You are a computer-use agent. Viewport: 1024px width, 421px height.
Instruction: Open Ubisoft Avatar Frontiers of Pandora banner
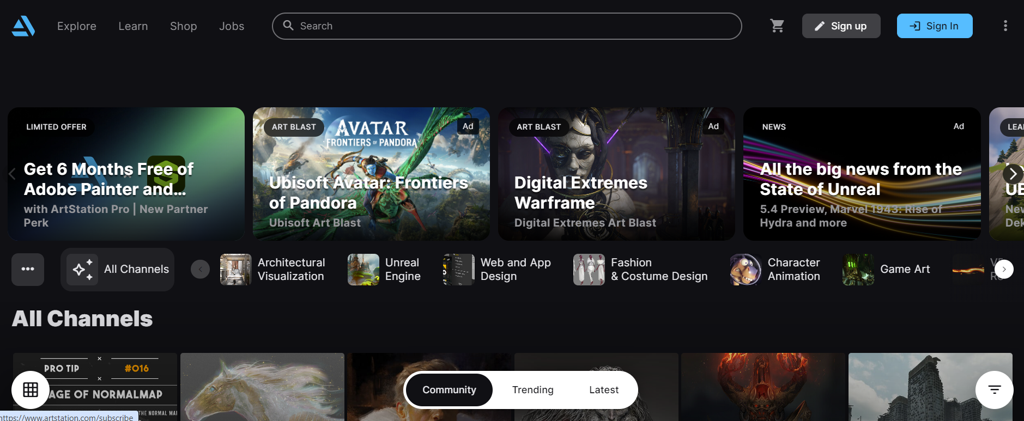[371, 174]
